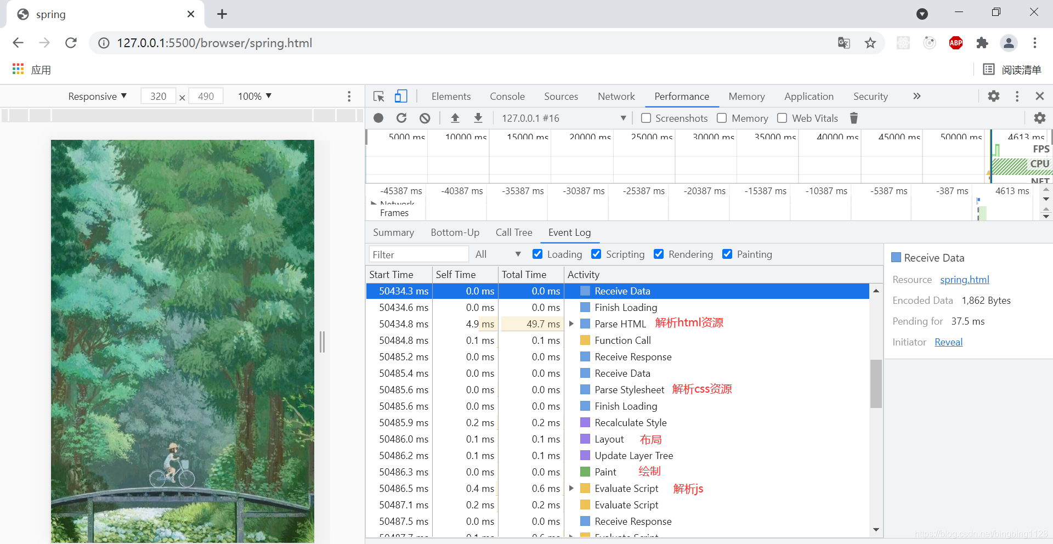1053x544 pixels.
Task: Click the translate page icon
Action: 843,43
